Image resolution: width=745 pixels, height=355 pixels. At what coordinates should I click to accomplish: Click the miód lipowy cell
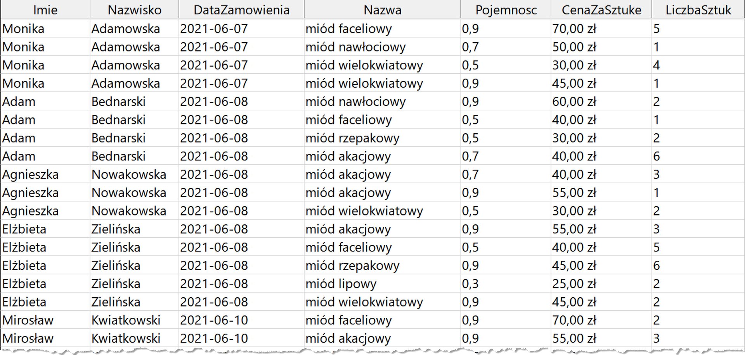click(382, 283)
